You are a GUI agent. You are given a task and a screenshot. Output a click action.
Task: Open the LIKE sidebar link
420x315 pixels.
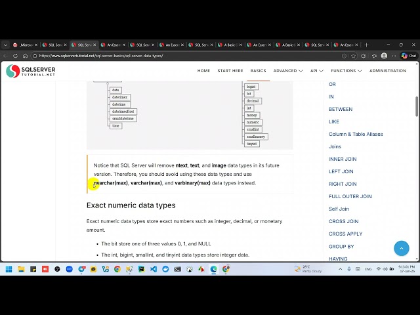click(x=334, y=121)
